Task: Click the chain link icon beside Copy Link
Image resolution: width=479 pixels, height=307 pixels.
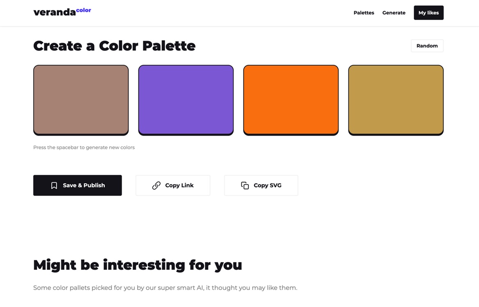Action: [156, 185]
